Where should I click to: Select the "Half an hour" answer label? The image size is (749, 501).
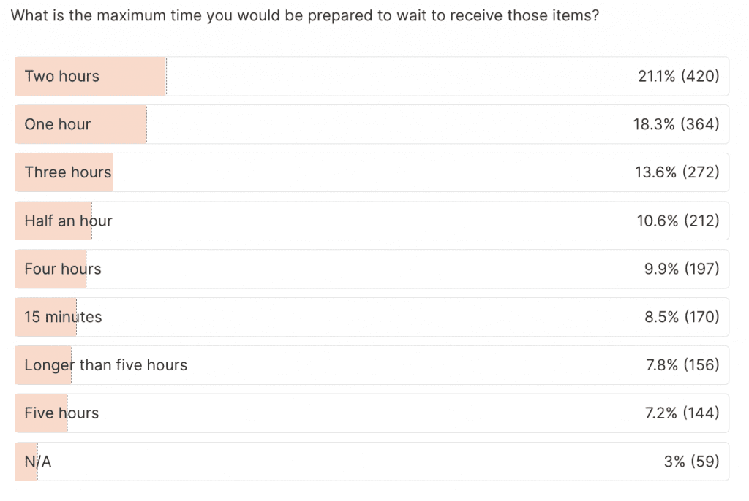[69, 221]
